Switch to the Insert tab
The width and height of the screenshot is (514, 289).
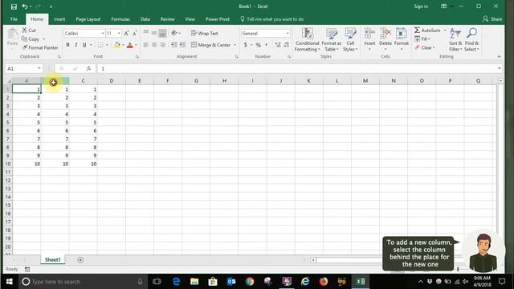(59, 19)
